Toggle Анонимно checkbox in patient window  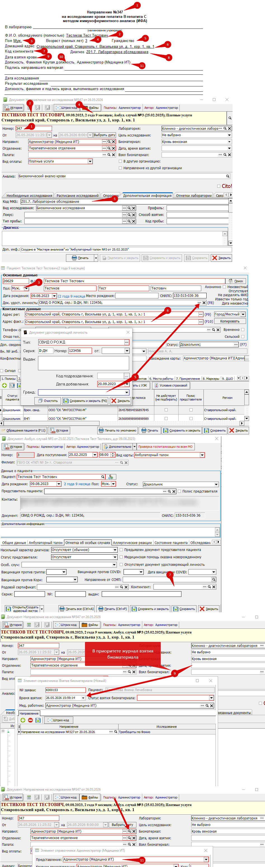point(224,287)
